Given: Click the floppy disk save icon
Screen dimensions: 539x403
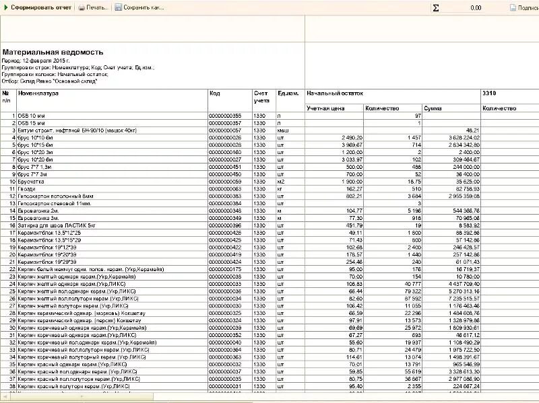Looking at the screenshot, I should click(x=119, y=7).
